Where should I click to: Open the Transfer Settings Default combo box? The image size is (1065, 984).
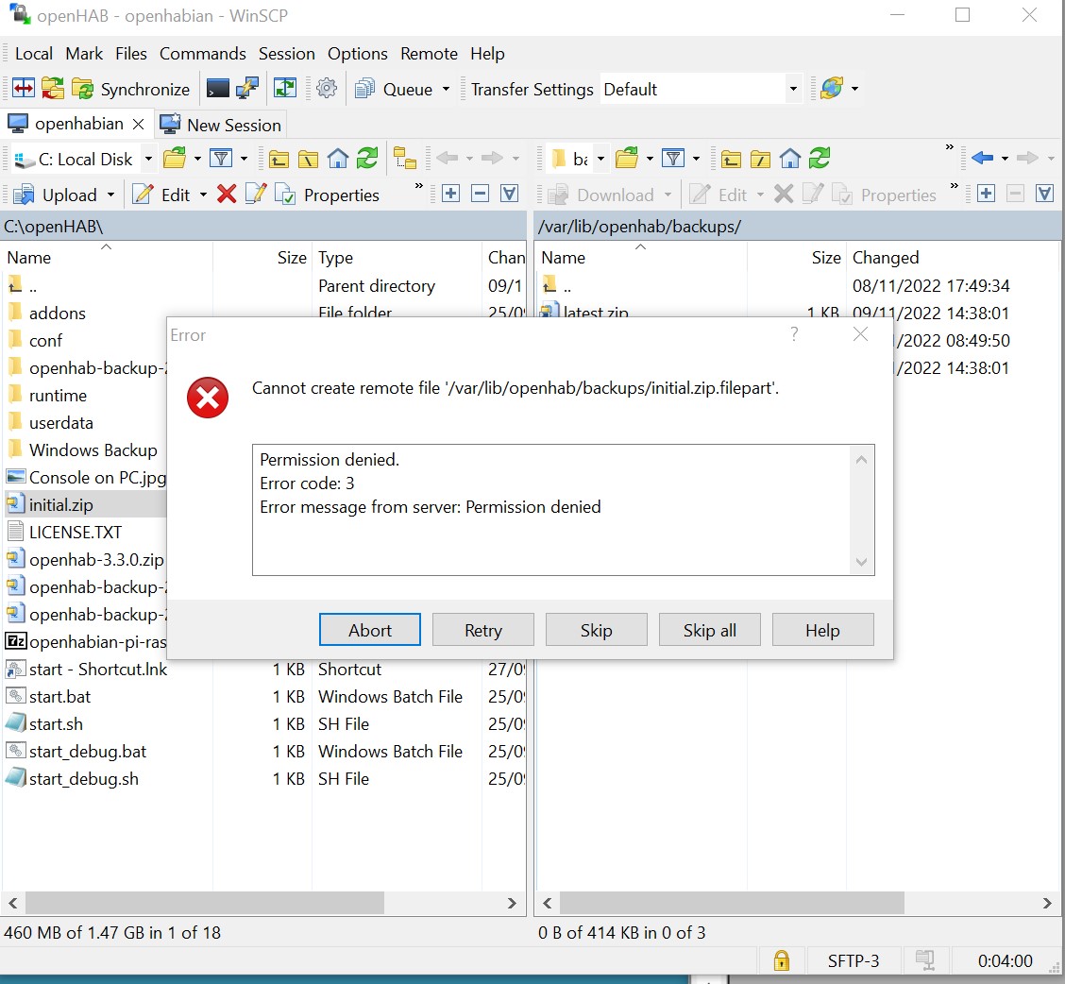click(x=700, y=89)
